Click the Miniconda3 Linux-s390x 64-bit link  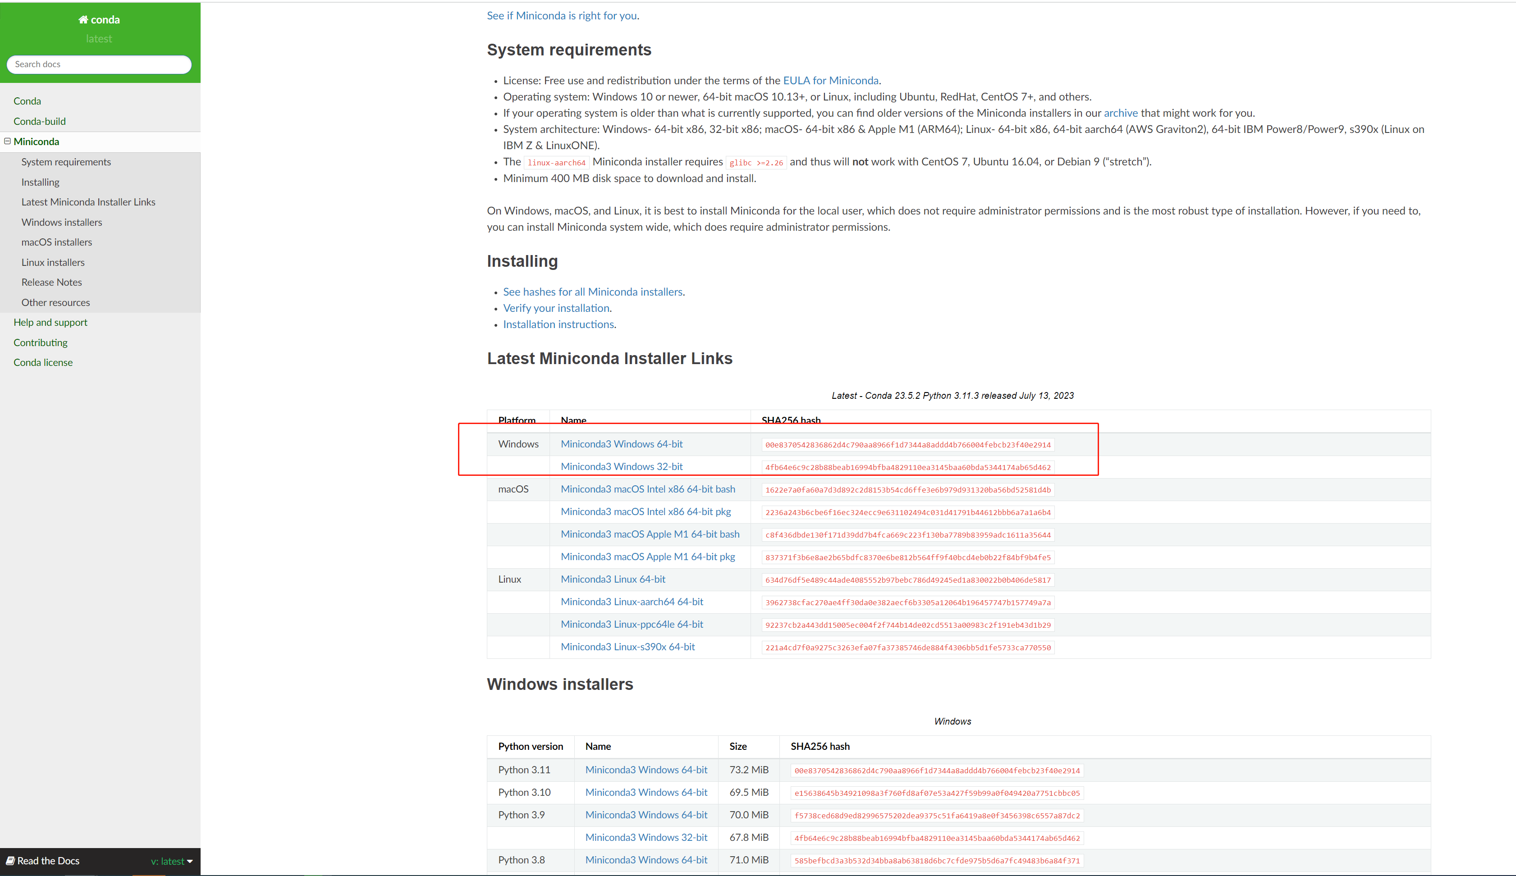coord(627,647)
